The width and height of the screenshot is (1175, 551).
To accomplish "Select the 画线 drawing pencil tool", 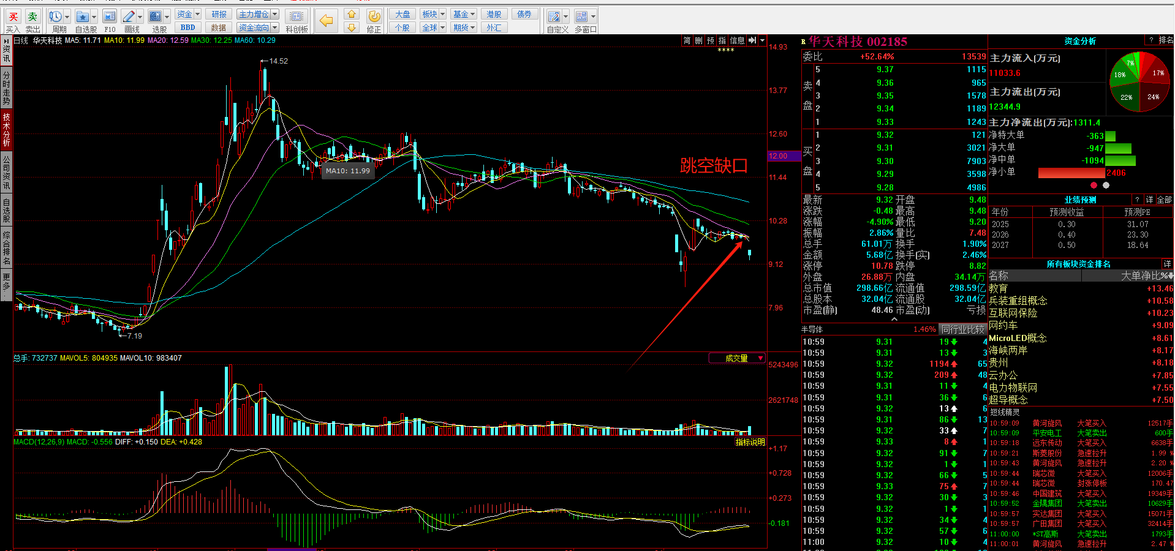I will pyautogui.click(x=129, y=17).
